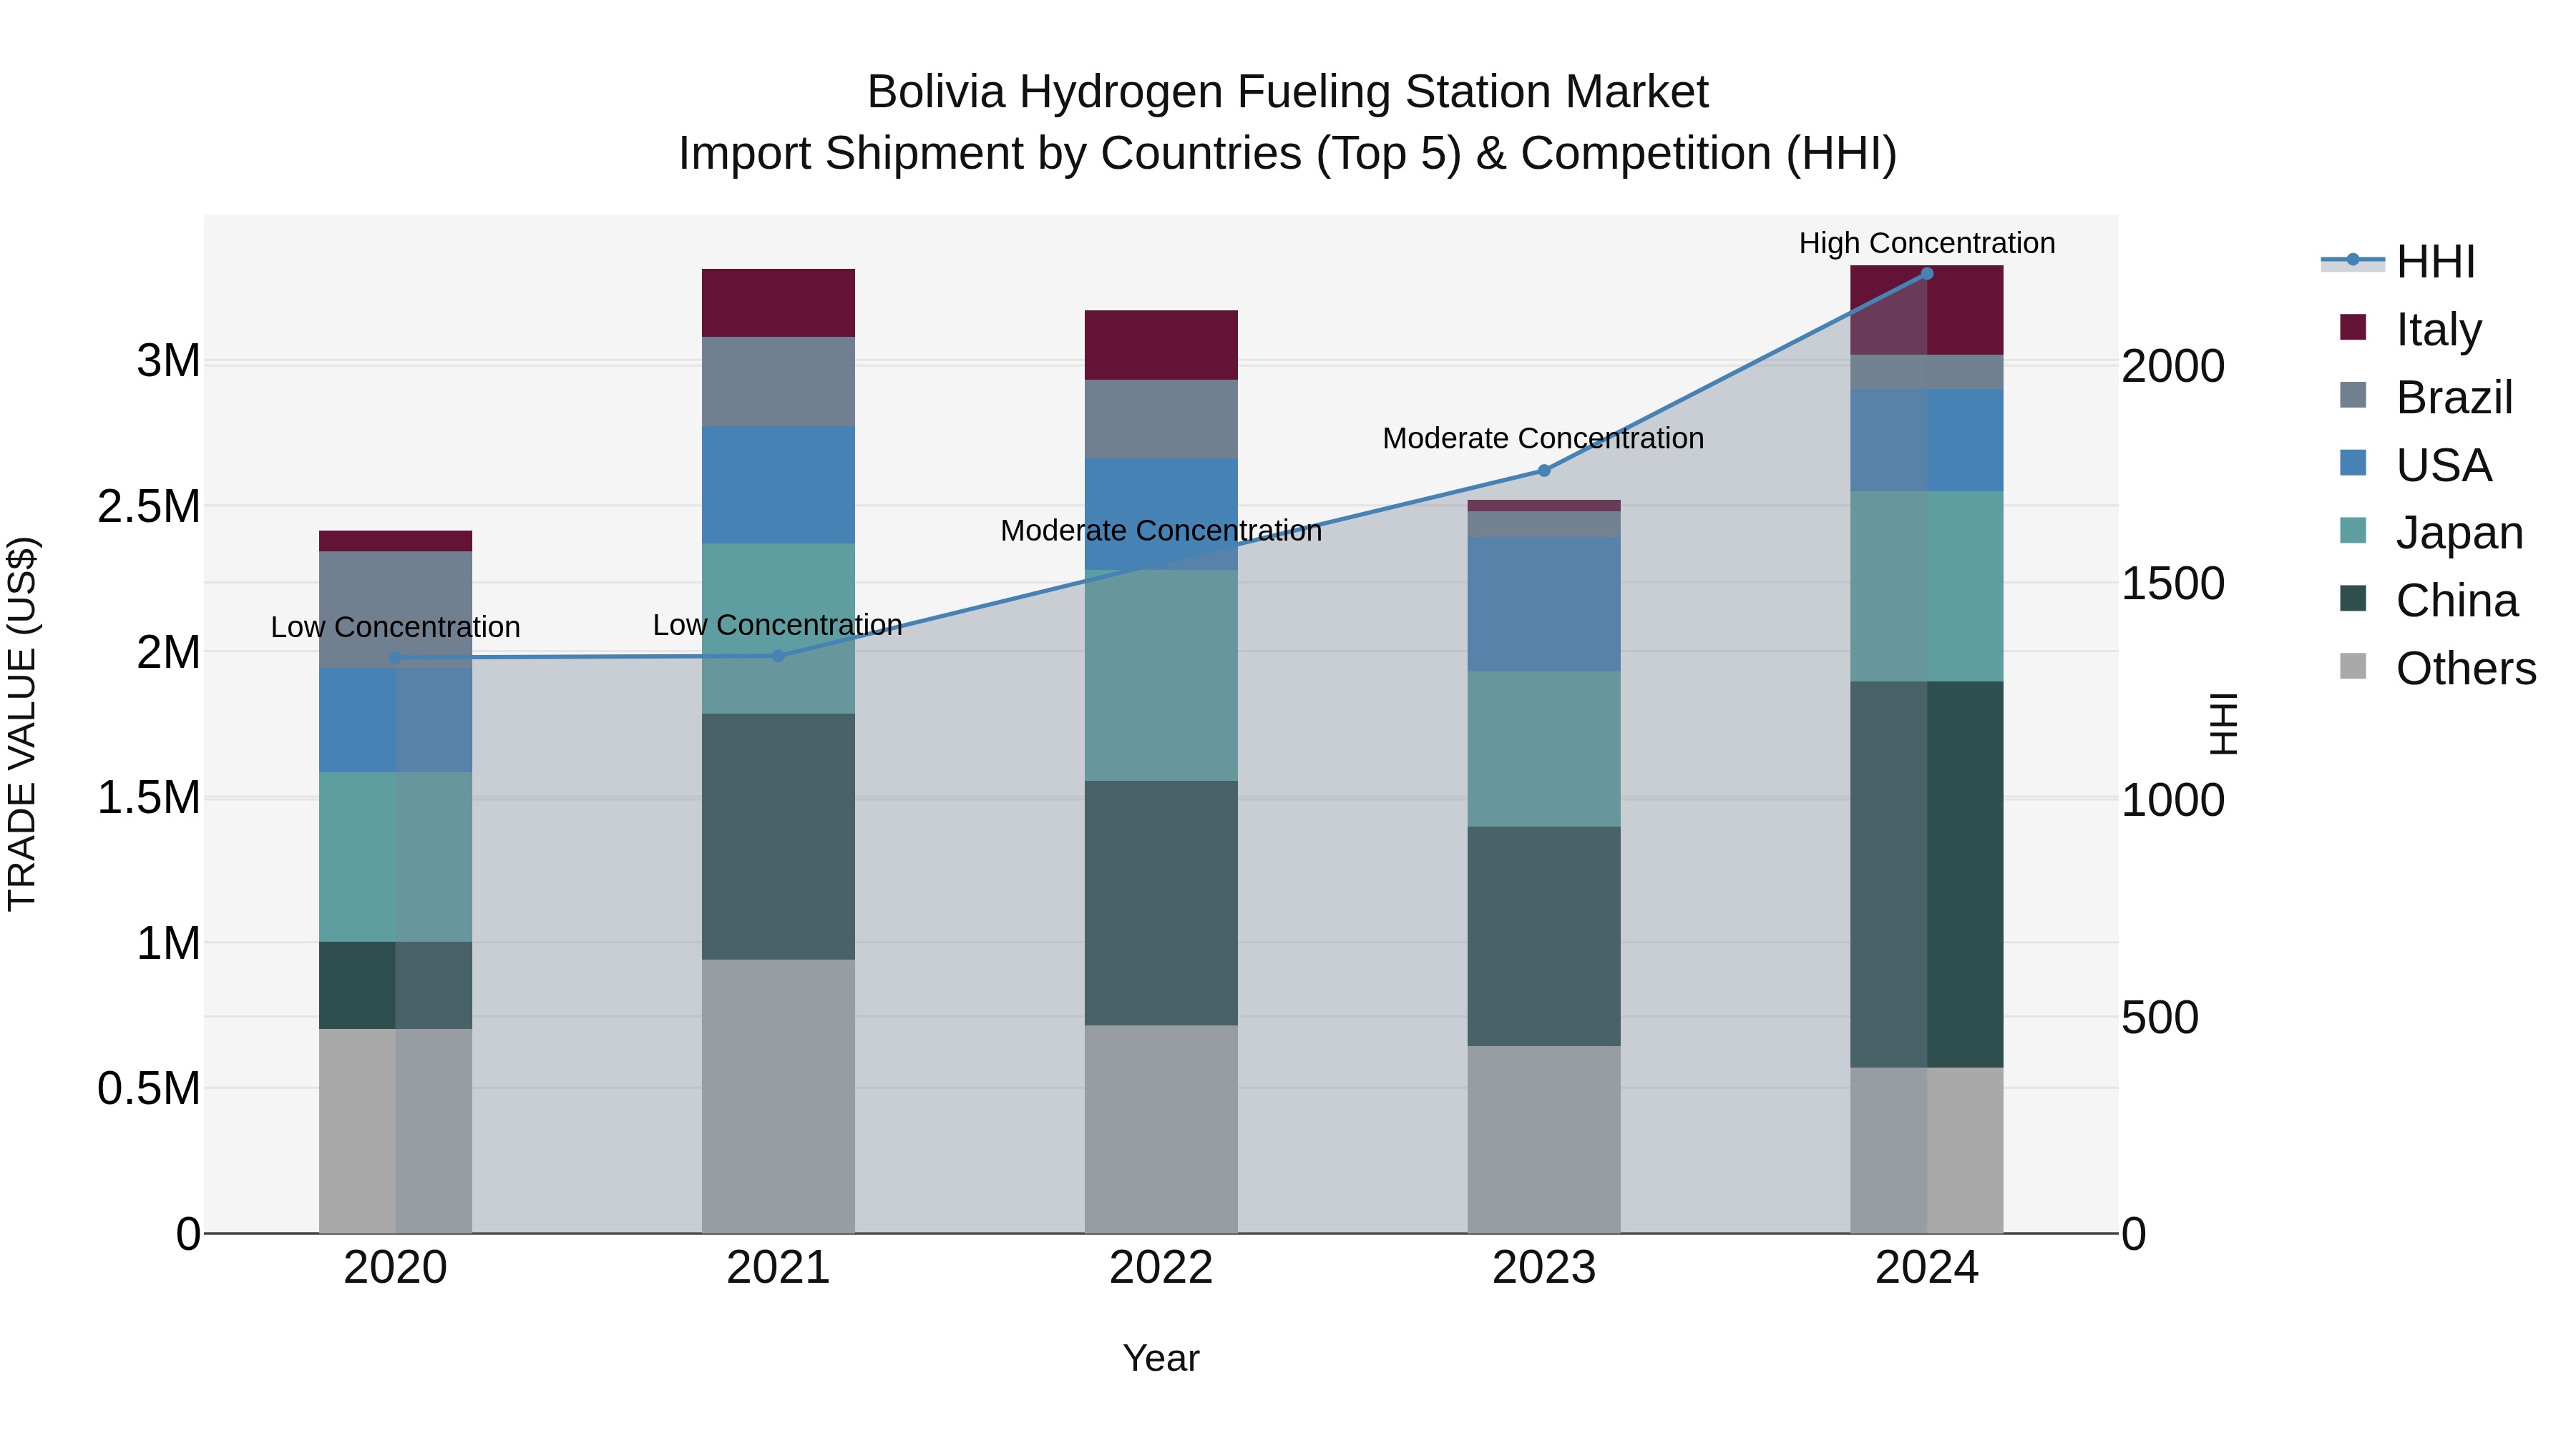The height and width of the screenshot is (1448, 2576).
Task: Click the 2022 Moderate Concentration annotation
Action: (1161, 531)
